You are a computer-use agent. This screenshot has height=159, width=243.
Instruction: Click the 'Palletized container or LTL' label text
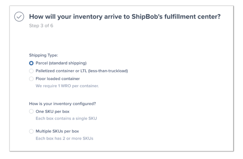[62, 71]
